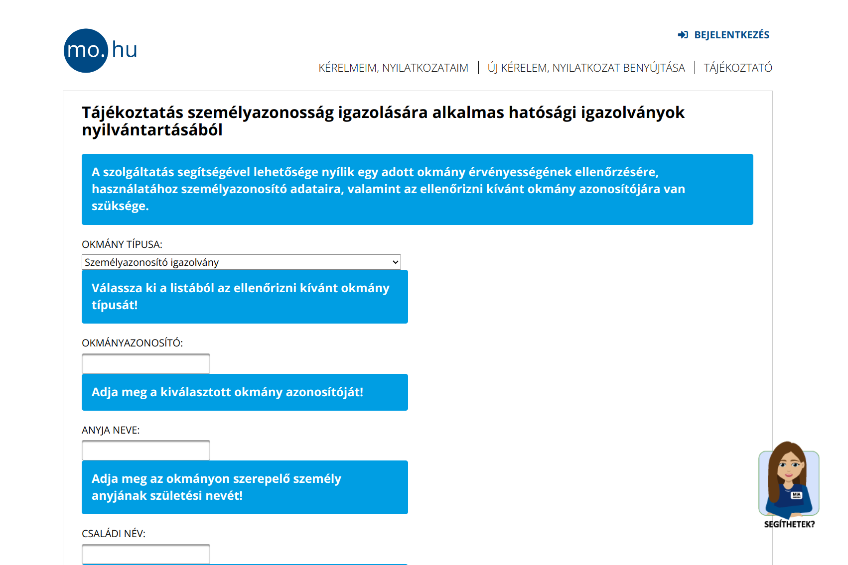Click the Válassza ki a listából tooltip box
Screen dimensions: 848x565
[245, 297]
